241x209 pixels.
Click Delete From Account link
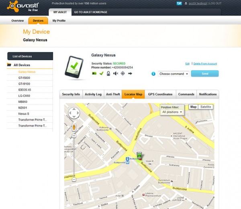[205, 64]
